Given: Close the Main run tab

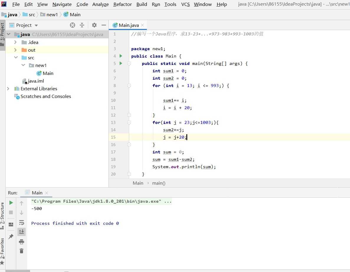Looking at the screenshot, I should click(46, 193).
